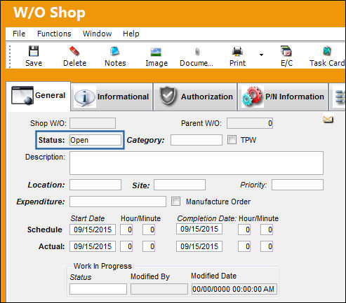Click the envelope mail icon
The height and width of the screenshot is (303, 346).
coord(328,120)
